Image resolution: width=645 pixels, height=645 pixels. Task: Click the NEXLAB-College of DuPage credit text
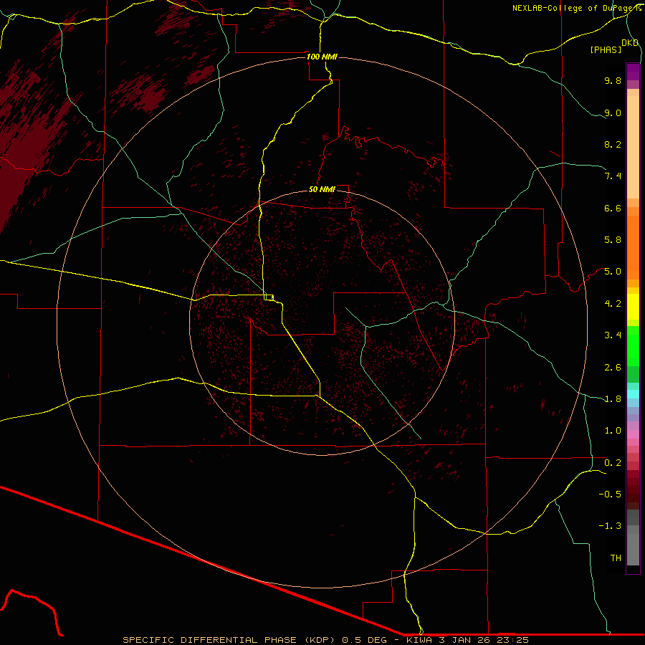click(x=576, y=8)
